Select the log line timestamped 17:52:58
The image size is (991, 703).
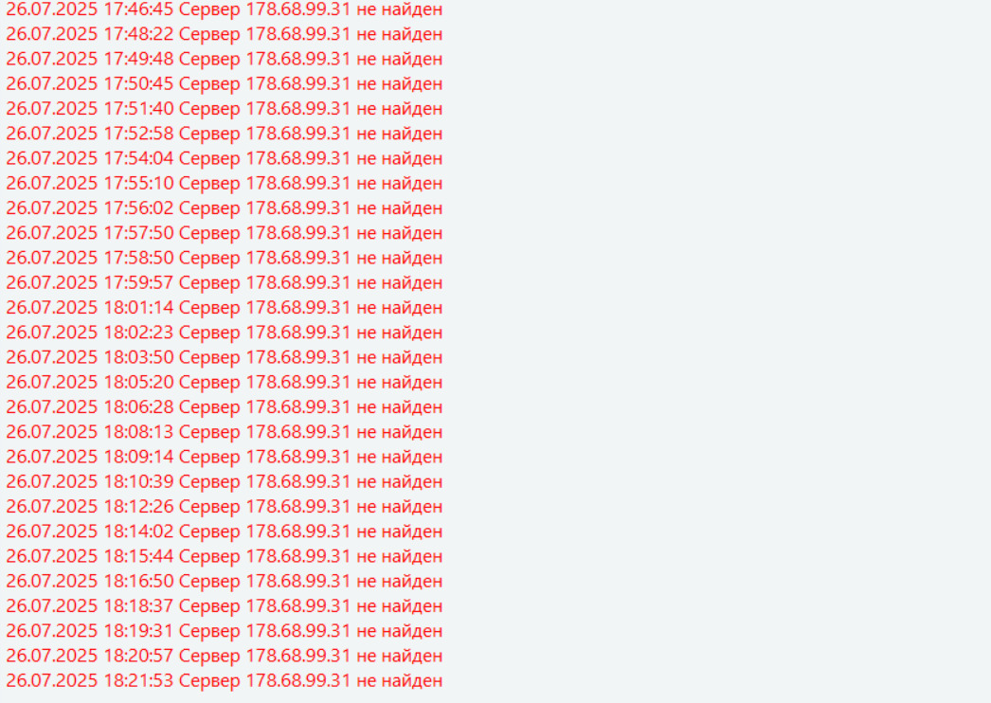pos(225,134)
